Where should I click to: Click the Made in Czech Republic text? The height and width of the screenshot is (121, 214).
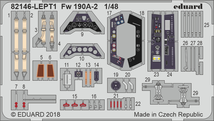[168, 114]
